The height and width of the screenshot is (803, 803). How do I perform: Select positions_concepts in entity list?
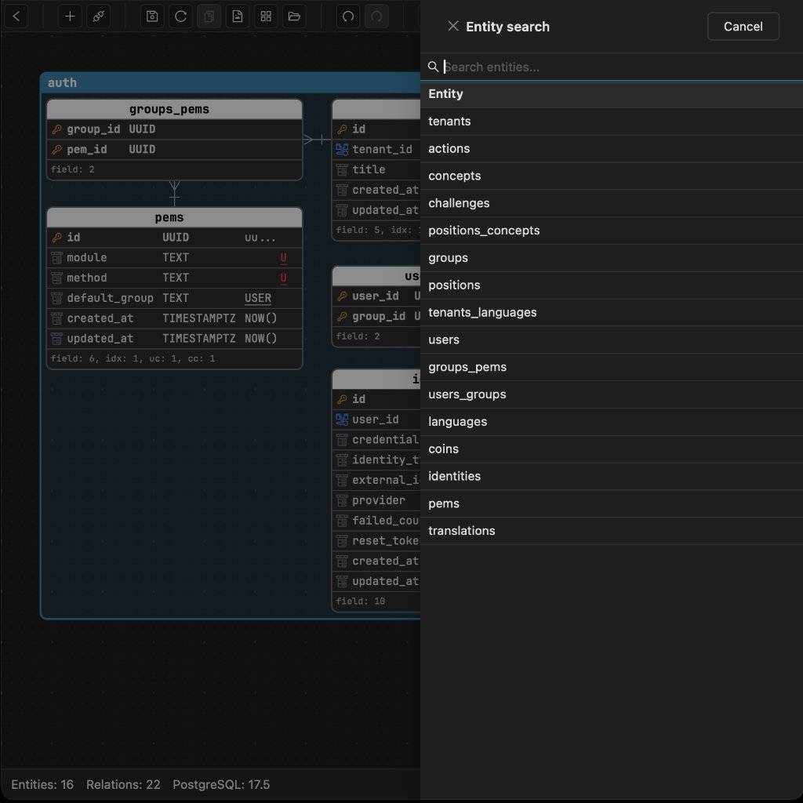click(x=612, y=231)
